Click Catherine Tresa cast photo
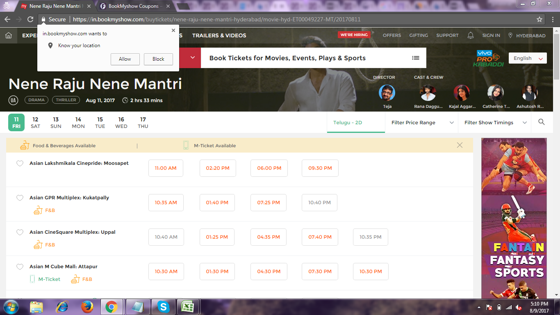The width and height of the screenshot is (560, 315). (496, 93)
